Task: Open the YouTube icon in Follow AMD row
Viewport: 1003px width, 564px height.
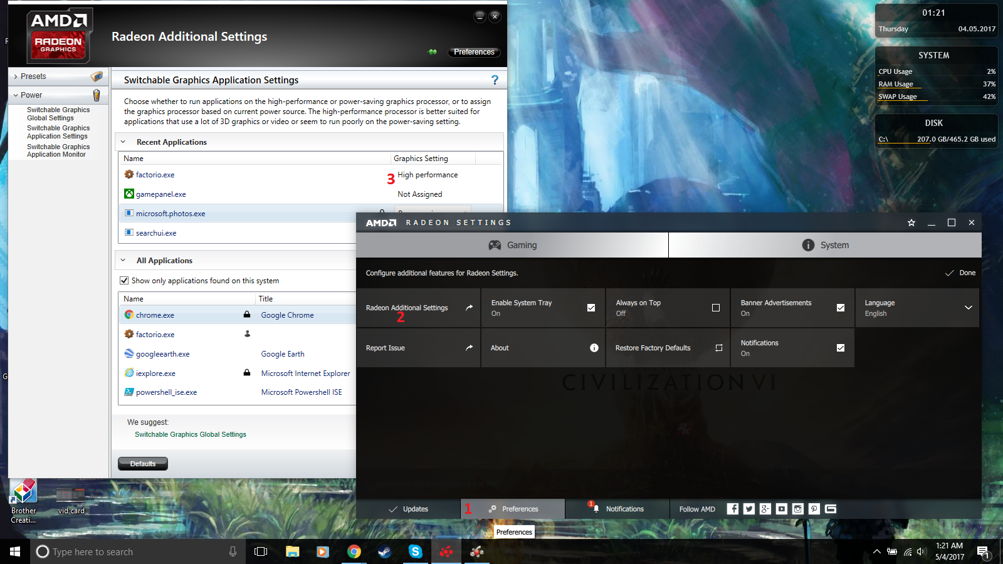Action: (782, 509)
